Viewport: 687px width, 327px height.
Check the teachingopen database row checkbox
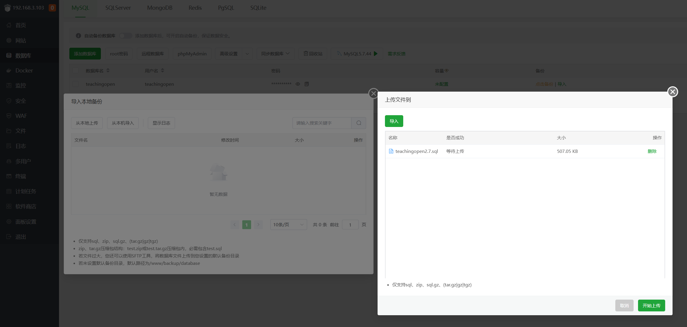[x=76, y=84]
